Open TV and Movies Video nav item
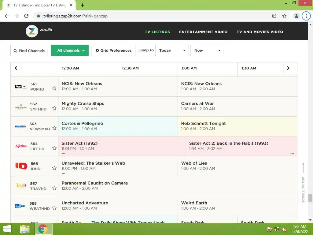This screenshot has height=235, width=313. point(260,32)
